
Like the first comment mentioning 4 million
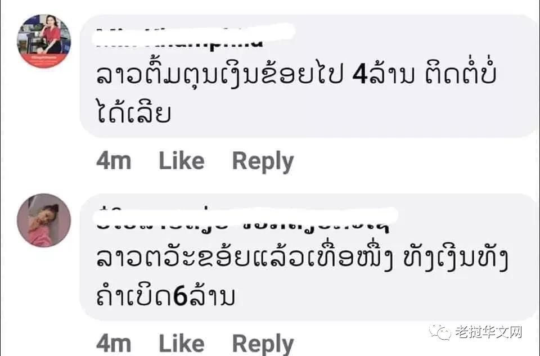(x=182, y=161)
